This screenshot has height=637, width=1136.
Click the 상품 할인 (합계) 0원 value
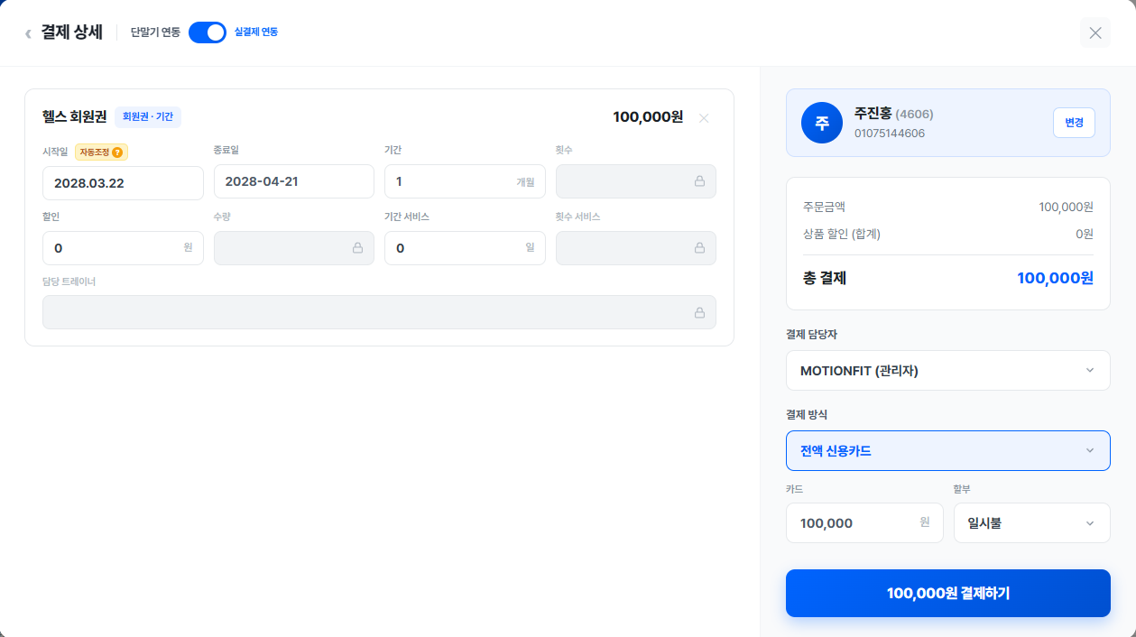1085,234
